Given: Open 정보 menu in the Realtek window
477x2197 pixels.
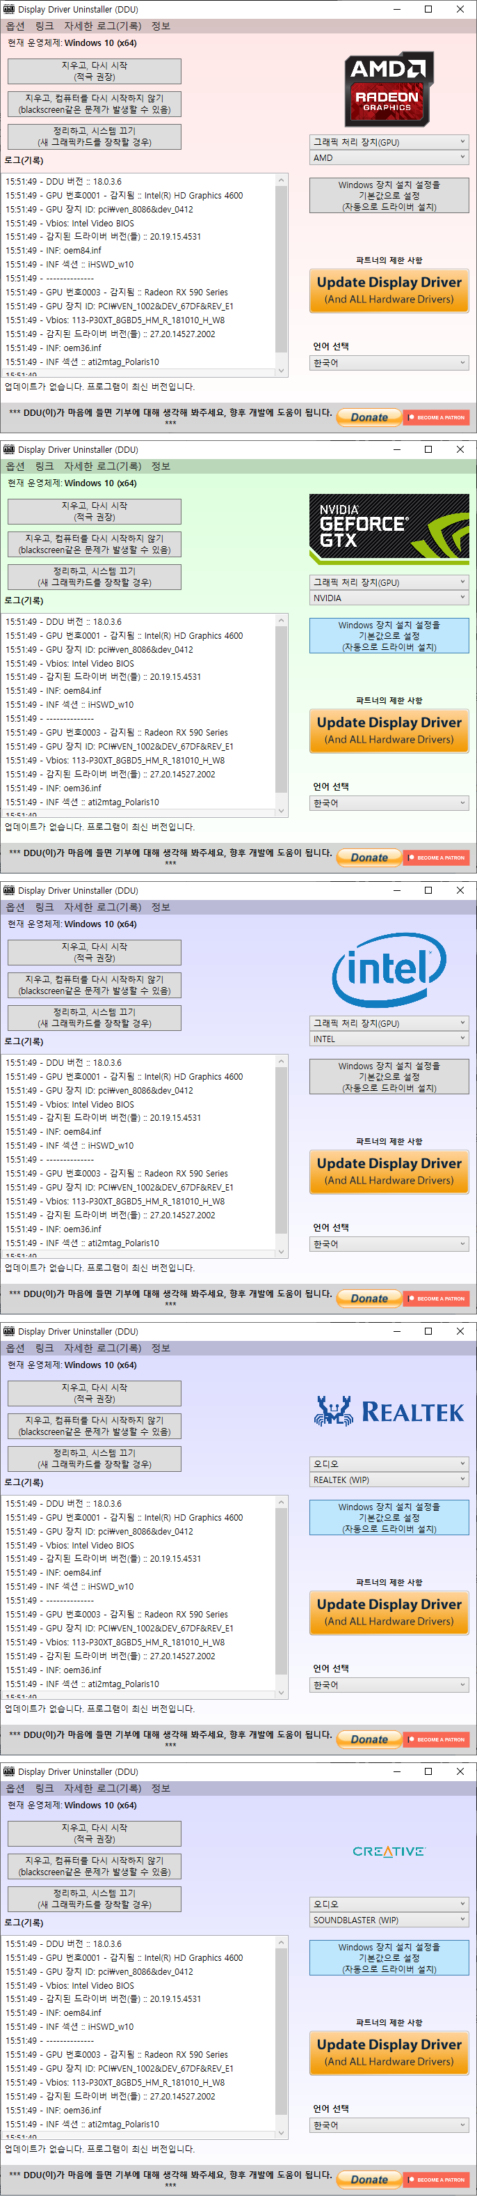Looking at the screenshot, I should click(x=161, y=1348).
